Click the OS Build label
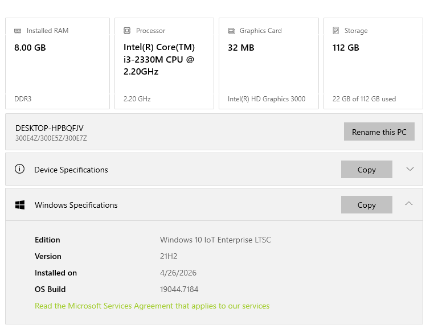430x333 pixels. click(x=50, y=289)
